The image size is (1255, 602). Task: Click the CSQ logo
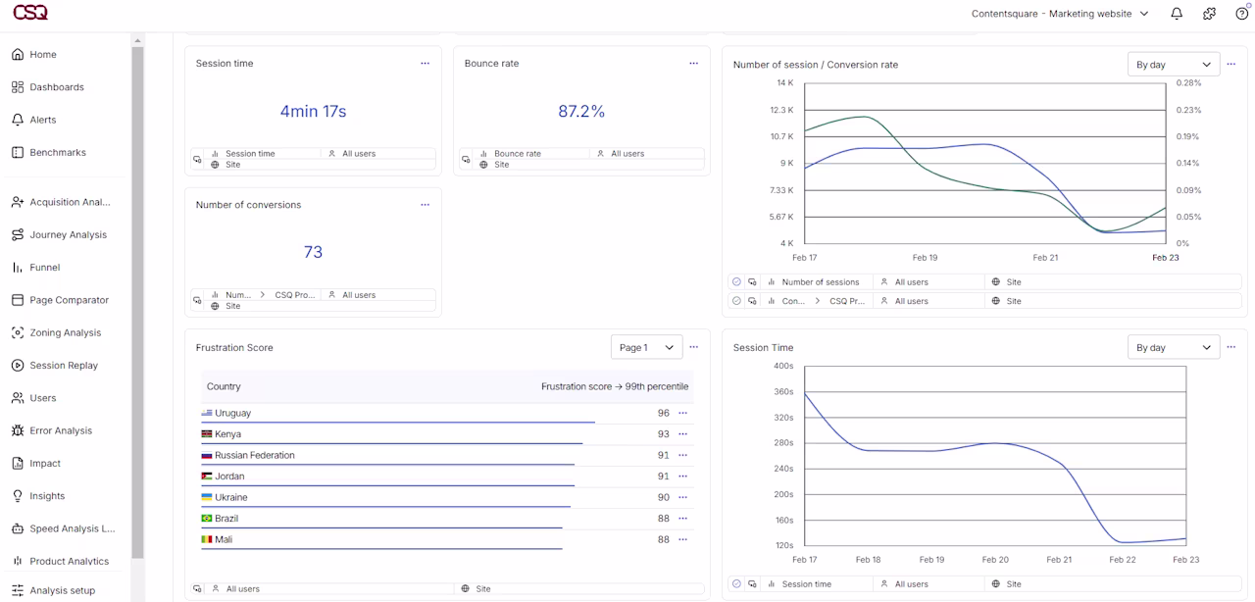tap(29, 13)
